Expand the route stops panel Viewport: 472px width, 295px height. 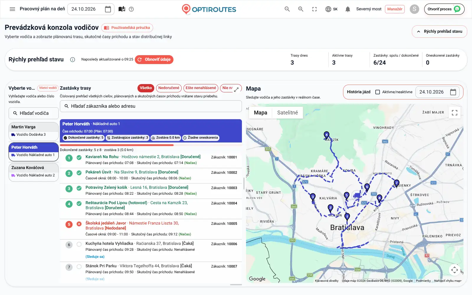pyautogui.click(x=236, y=90)
